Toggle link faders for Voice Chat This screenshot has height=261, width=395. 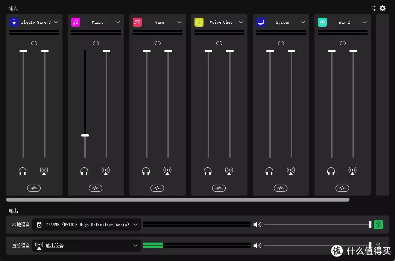[x=219, y=43]
